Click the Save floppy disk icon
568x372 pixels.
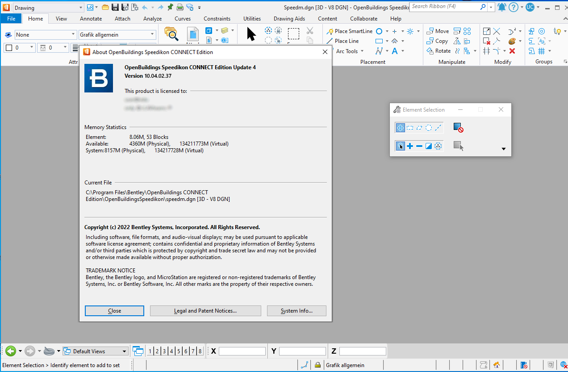[x=115, y=7]
